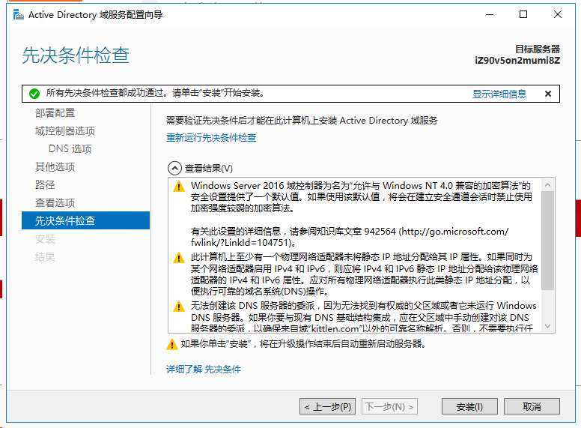This screenshot has width=581, height=428.
Task: Rerun check via 重新运行先决条件检查 link
Action: (x=211, y=138)
